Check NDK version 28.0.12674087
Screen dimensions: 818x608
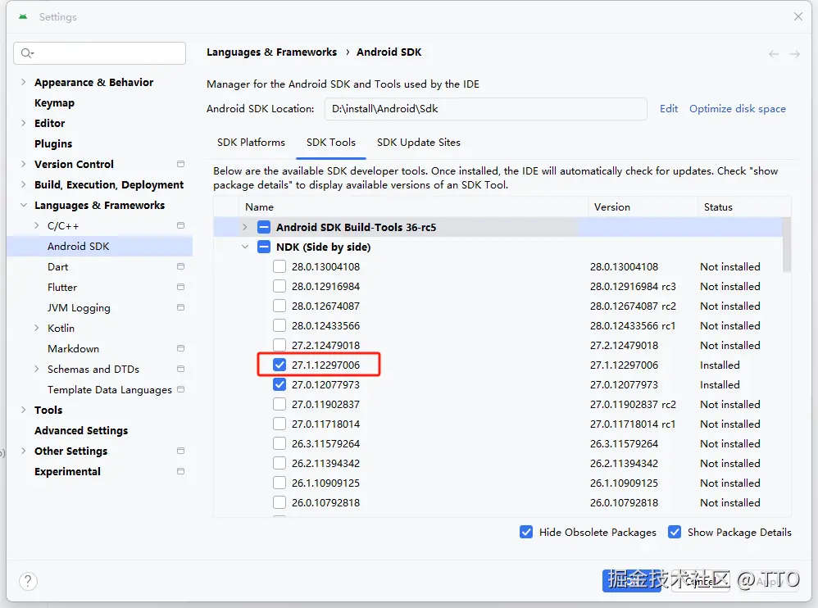tap(279, 306)
